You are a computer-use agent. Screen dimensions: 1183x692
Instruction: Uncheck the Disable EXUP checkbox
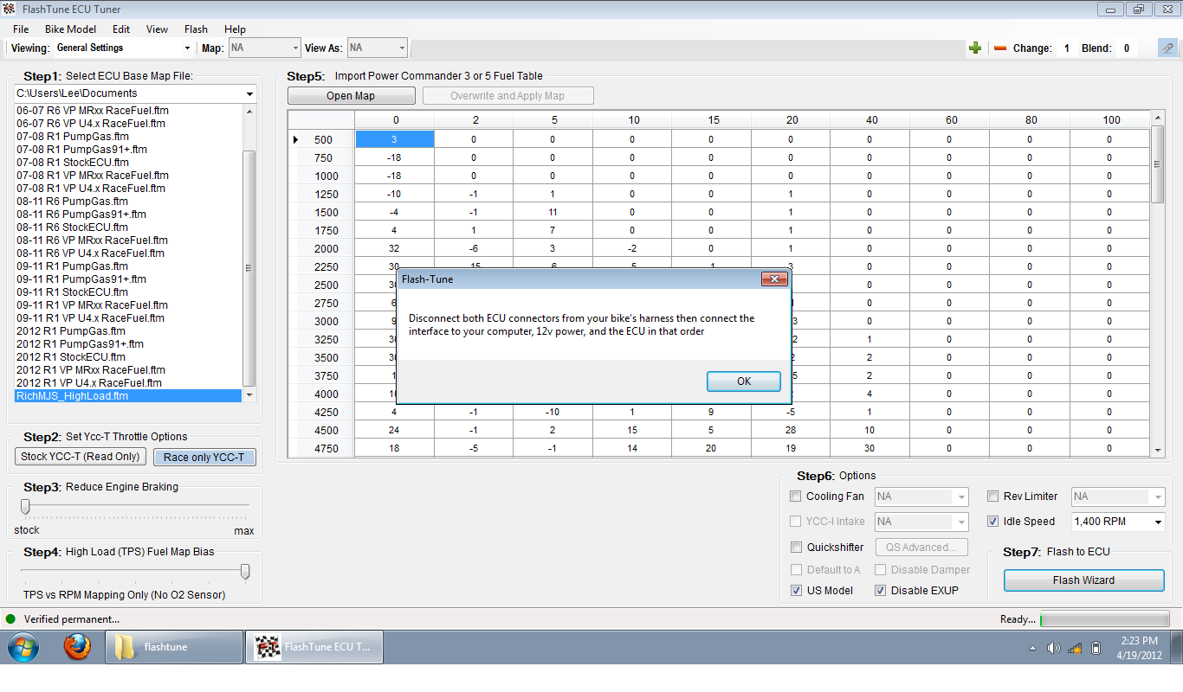point(880,590)
